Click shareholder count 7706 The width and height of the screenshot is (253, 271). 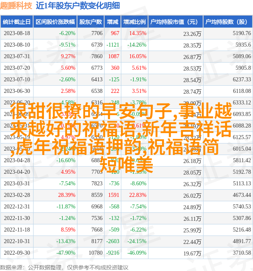97,33
